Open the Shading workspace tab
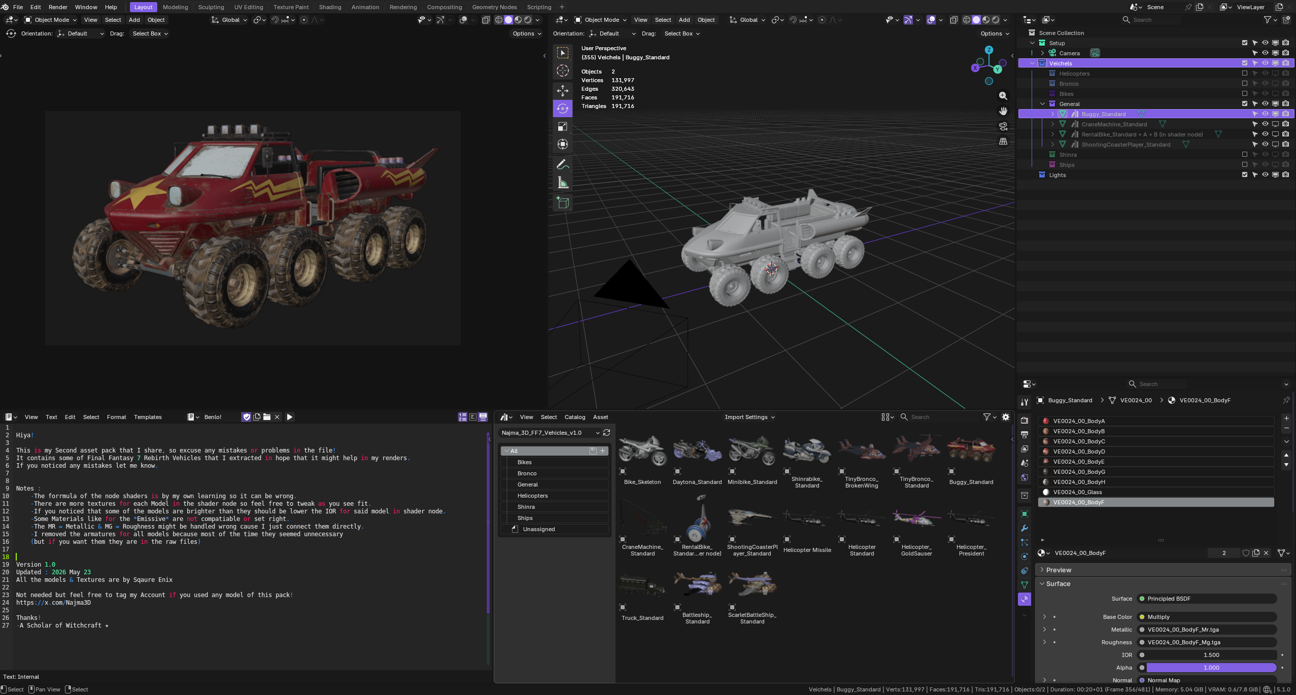The image size is (1296, 695). pos(330,7)
